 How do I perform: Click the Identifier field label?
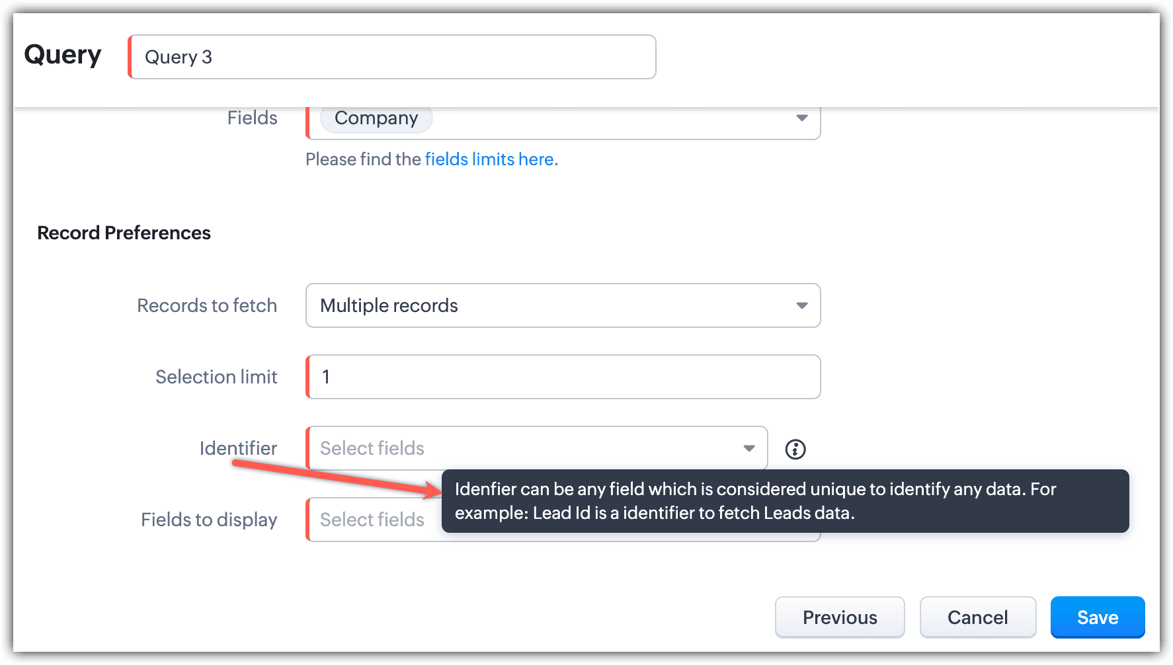click(238, 448)
